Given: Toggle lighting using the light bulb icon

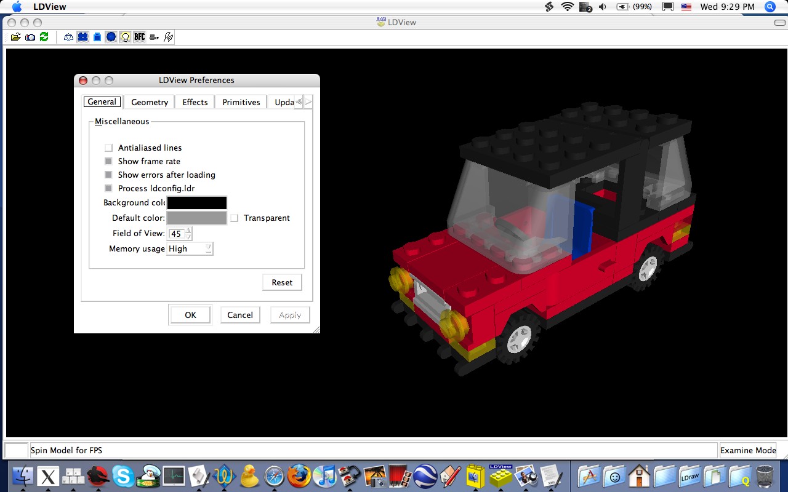Looking at the screenshot, I should (x=125, y=36).
